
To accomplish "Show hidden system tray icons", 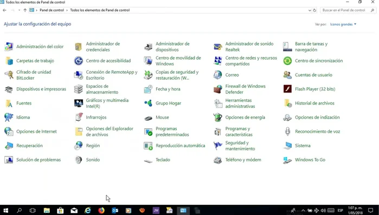I will point(303,211).
